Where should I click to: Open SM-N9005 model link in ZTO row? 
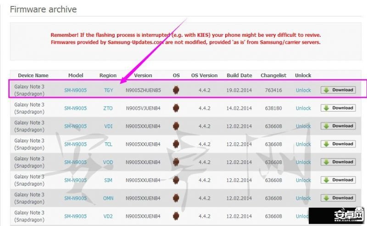pos(75,108)
